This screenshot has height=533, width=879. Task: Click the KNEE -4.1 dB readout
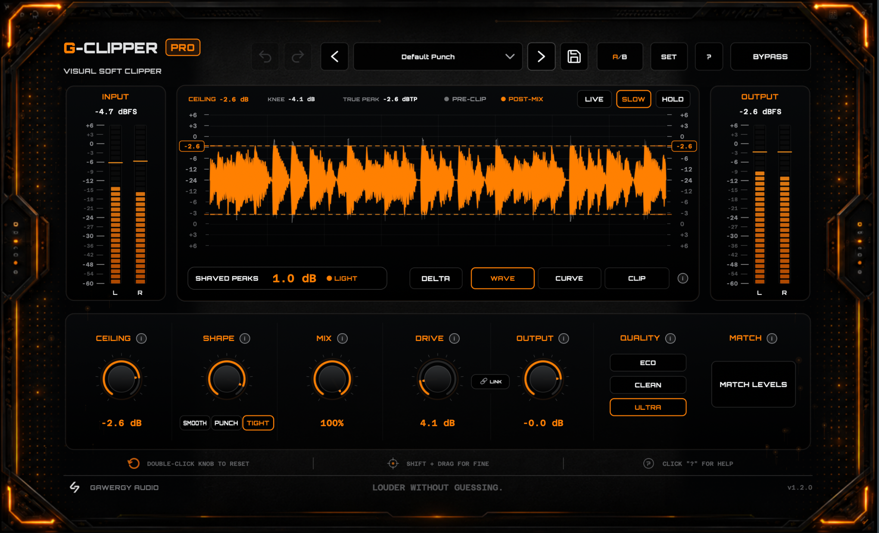tap(291, 99)
